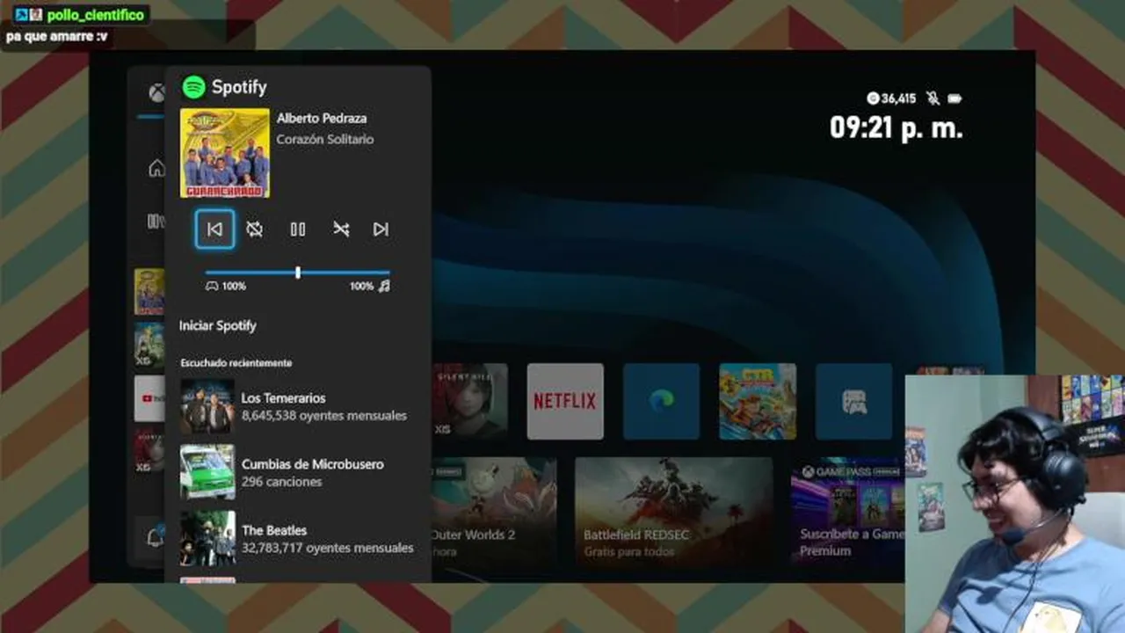Click the 8,645,538 oyentes mensuales text
The height and width of the screenshot is (633, 1125).
324,415
